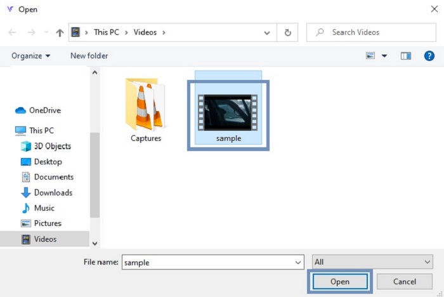Select This PC in the address path
Image resolution: width=444 pixels, height=297 pixels.
[x=107, y=32]
